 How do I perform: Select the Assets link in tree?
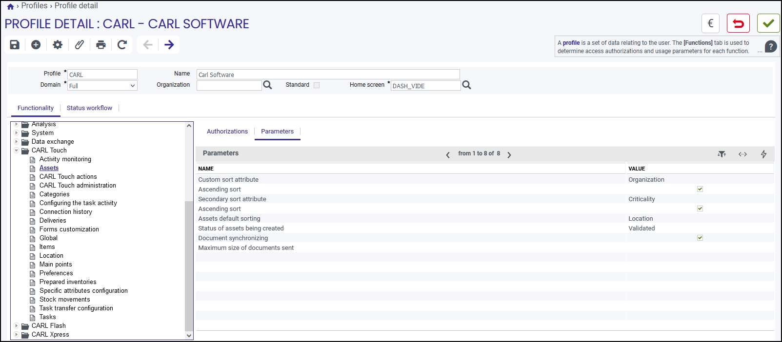[x=49, y=168]
